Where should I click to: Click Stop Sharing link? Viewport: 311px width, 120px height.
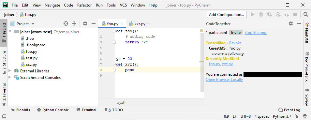tap(256, 33)
